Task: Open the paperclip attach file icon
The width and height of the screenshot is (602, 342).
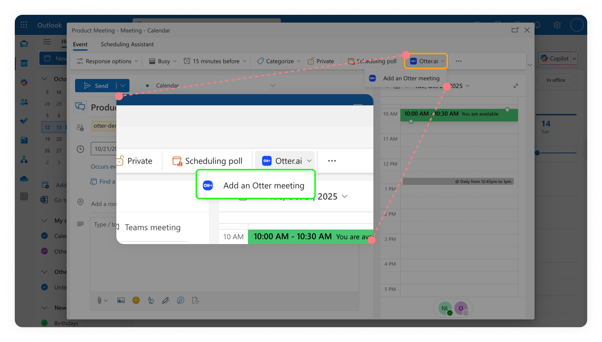Action: (99, 300)
